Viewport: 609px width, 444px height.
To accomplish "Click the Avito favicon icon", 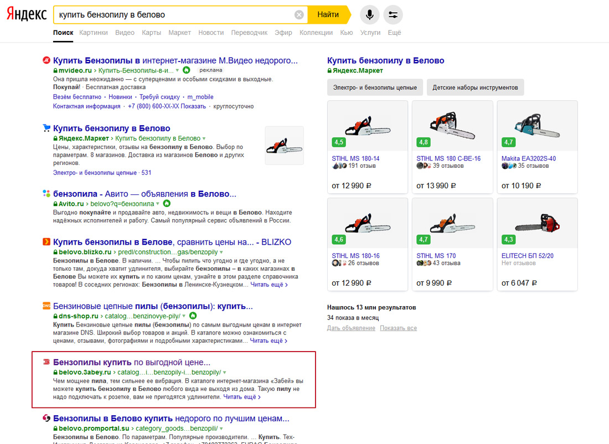I will coord(47,194).
